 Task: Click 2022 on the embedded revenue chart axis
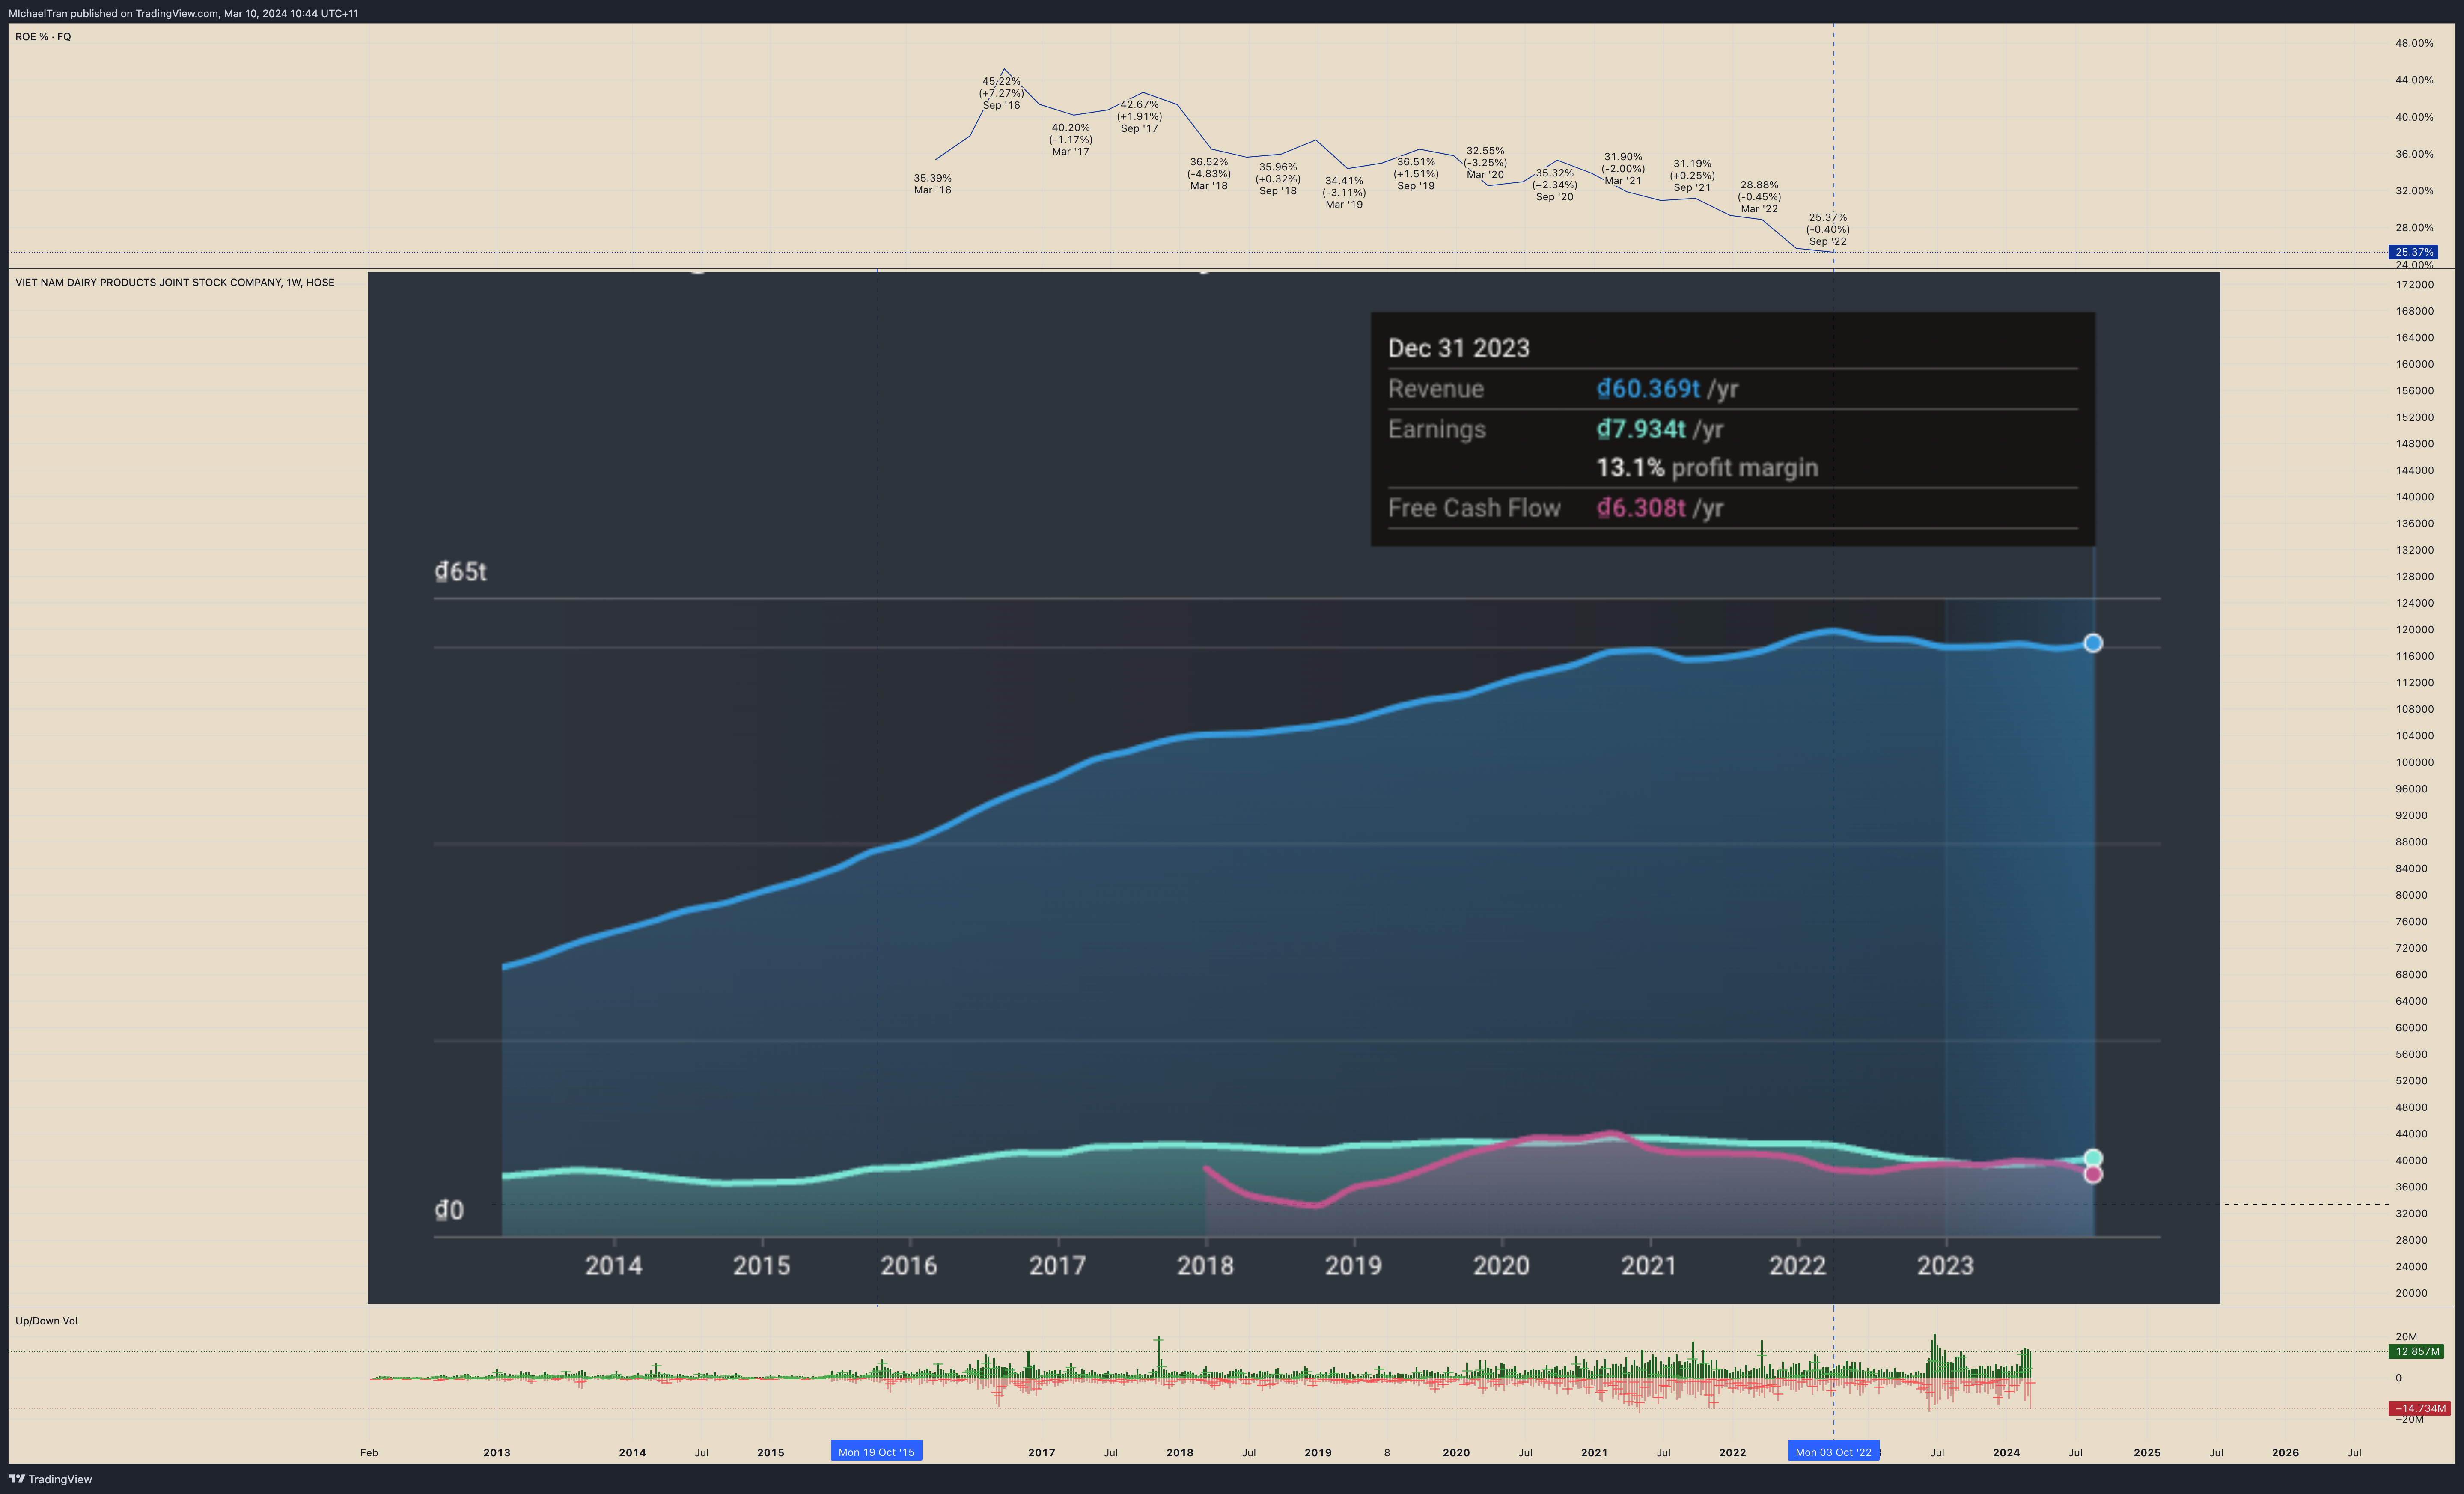(1797, 1266)
